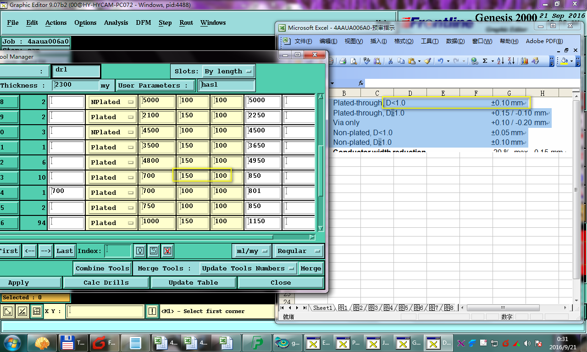Open the Actions menu in Graphic Editor
The image size is (587, 352).
point(56,22)
